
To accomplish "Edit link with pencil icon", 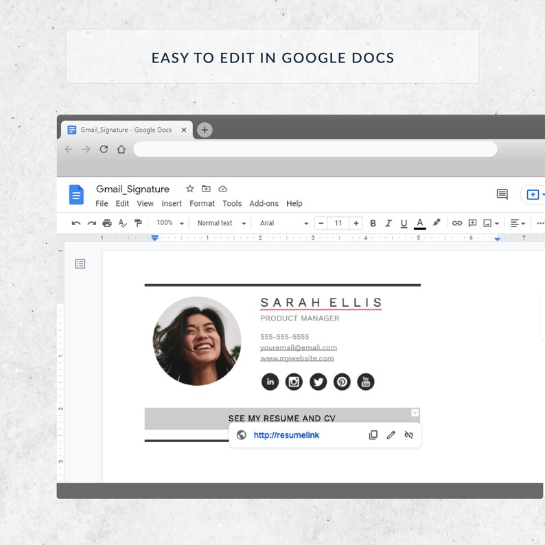I will click(391, 435).
